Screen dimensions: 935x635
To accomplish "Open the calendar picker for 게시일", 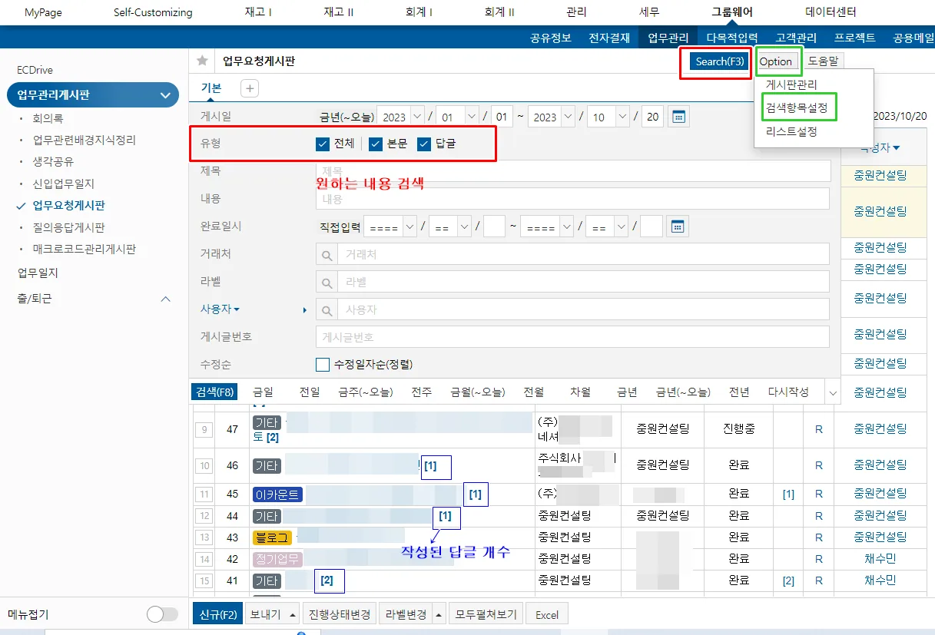I will click(678, 117).
